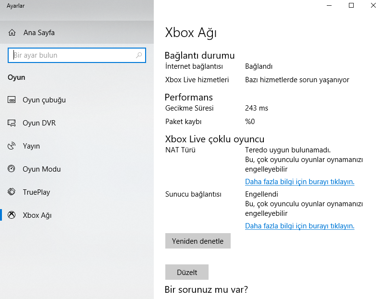Click the 'Xbox Ağı' page title

191,33
